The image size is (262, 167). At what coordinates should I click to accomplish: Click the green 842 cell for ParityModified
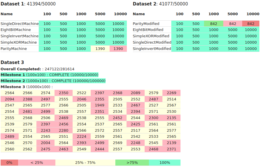coord(214,24)
